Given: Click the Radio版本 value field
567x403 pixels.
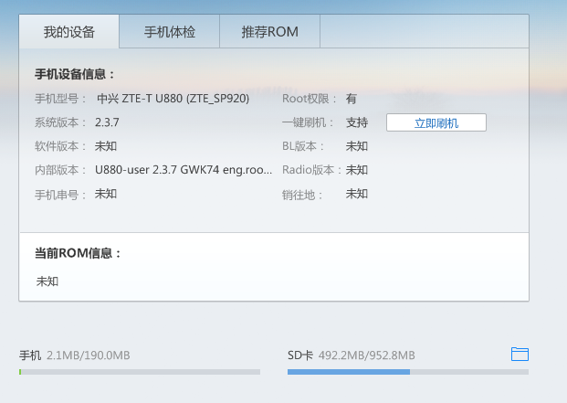Looking at the screenshot, I should coord(356,170).
